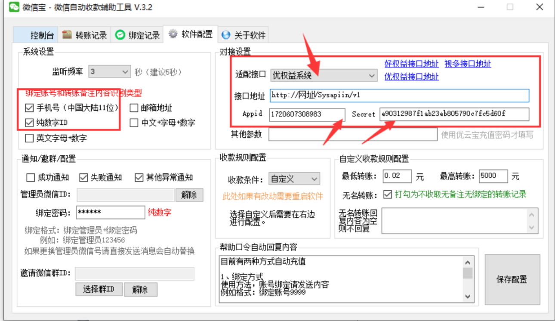Enable the 邮箱地址 checkbox

[x=134, y=108]
